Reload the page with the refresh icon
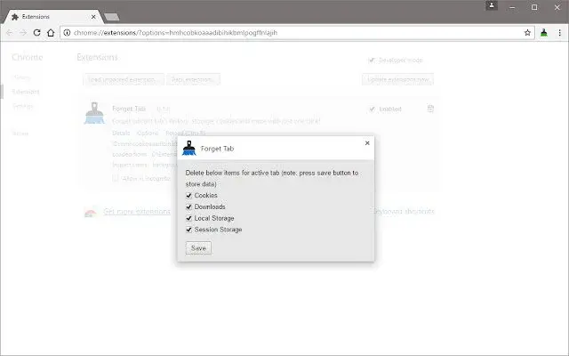The image size is (569, 356). (x=36, y=33)
